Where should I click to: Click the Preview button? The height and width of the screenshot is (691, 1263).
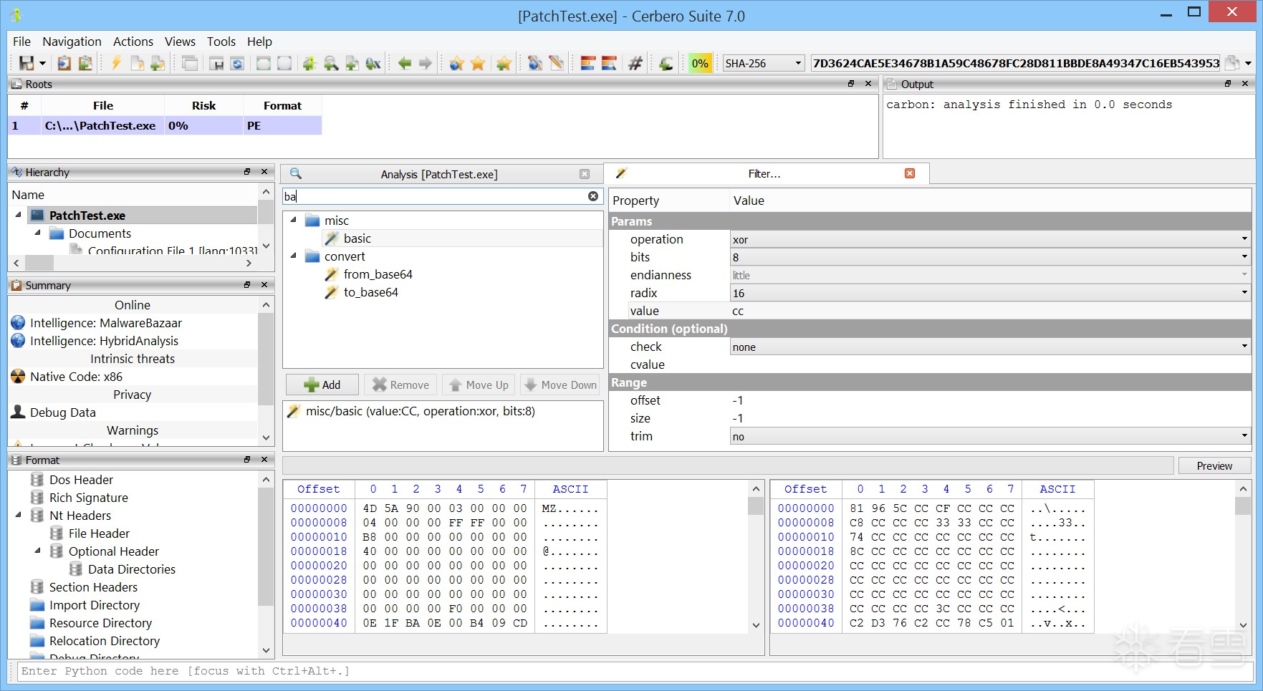pos(1214,466)
